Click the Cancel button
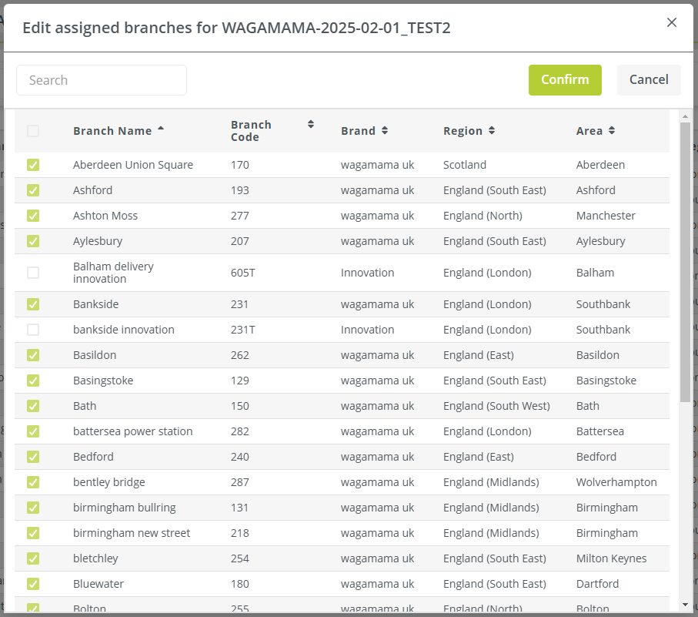This screenshot has height=617, width=698. click(648, 80)
